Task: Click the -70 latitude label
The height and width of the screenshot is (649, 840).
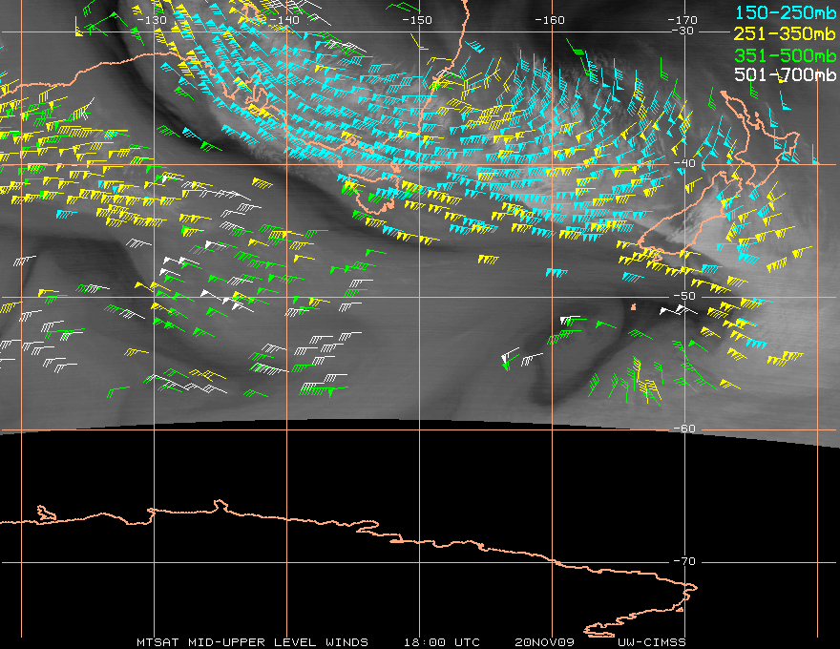Action: 684,561
